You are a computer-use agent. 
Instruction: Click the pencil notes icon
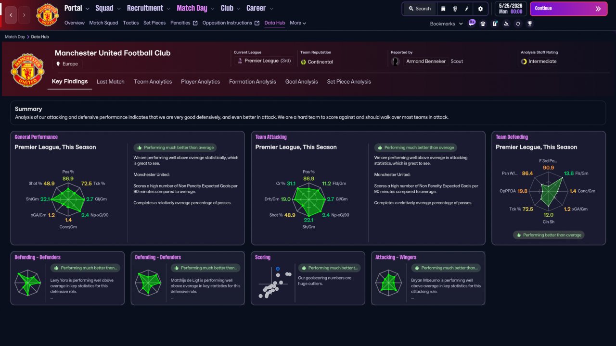[467, 9]
